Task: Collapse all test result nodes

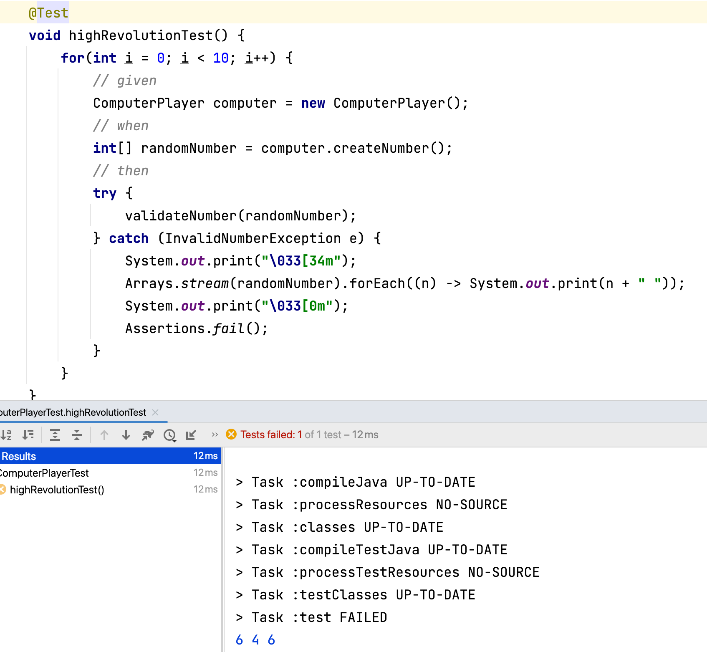Action: [x=77, y=435]
